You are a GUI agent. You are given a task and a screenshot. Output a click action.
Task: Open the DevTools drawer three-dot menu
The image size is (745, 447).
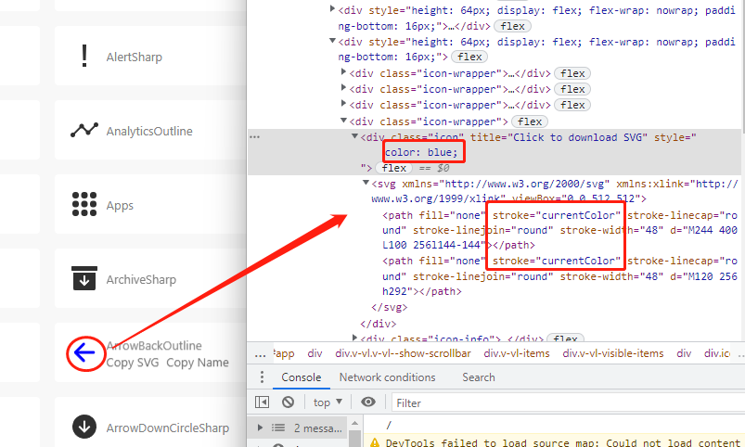(262, 377)
